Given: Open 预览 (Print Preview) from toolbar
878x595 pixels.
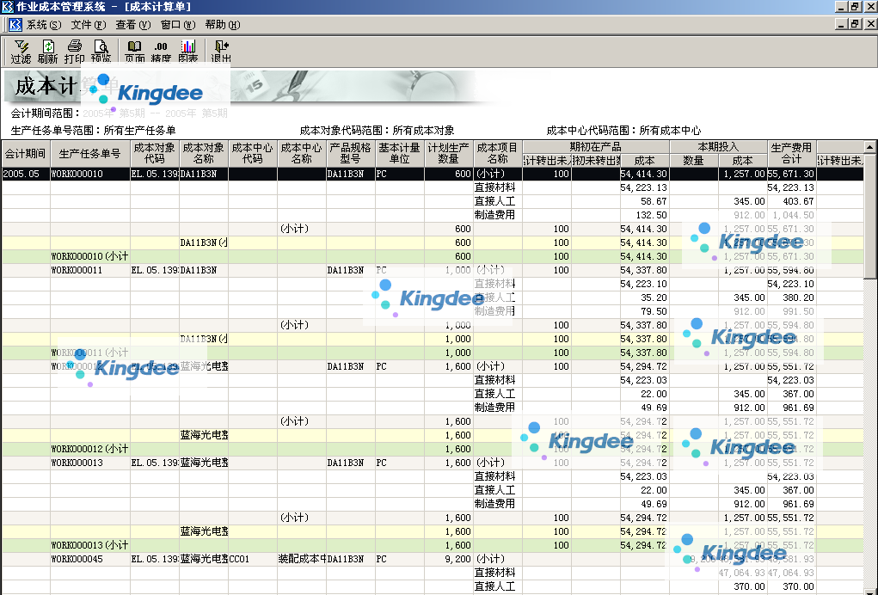Looking at the screenshot, I should click(x=101, y=52).
